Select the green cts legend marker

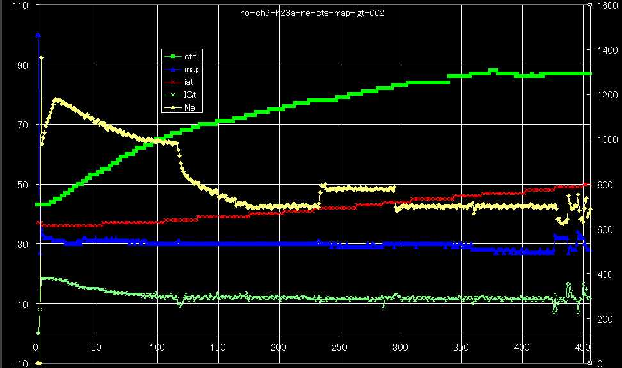173,57
